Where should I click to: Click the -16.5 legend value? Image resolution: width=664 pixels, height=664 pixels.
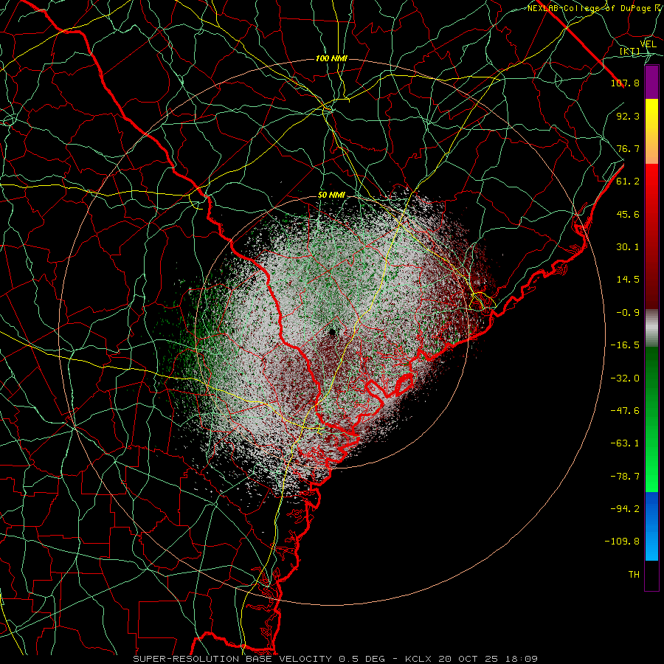pos(625,345)
